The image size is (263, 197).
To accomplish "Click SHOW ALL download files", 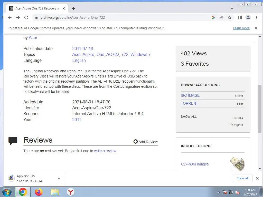I will point(189,117).
